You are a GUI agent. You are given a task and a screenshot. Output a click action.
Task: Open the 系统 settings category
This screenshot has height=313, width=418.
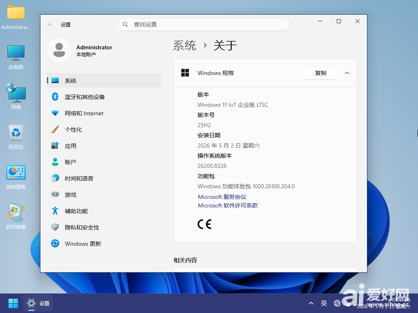coord(104,80)
